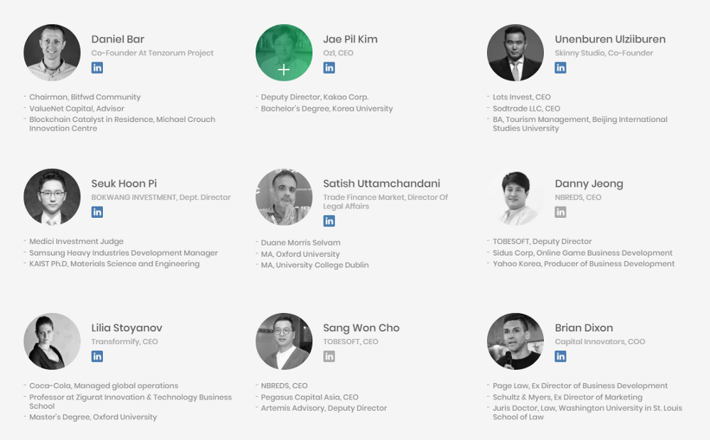This screenshot has width=710, height=440.
Task: Open Lilia Stoyanov's LinkedIn icon
Action: (97, 356)
